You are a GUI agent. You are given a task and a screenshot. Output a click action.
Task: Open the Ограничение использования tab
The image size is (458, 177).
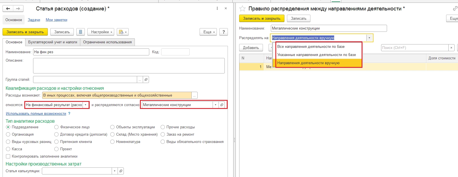(x=107, y=42)
